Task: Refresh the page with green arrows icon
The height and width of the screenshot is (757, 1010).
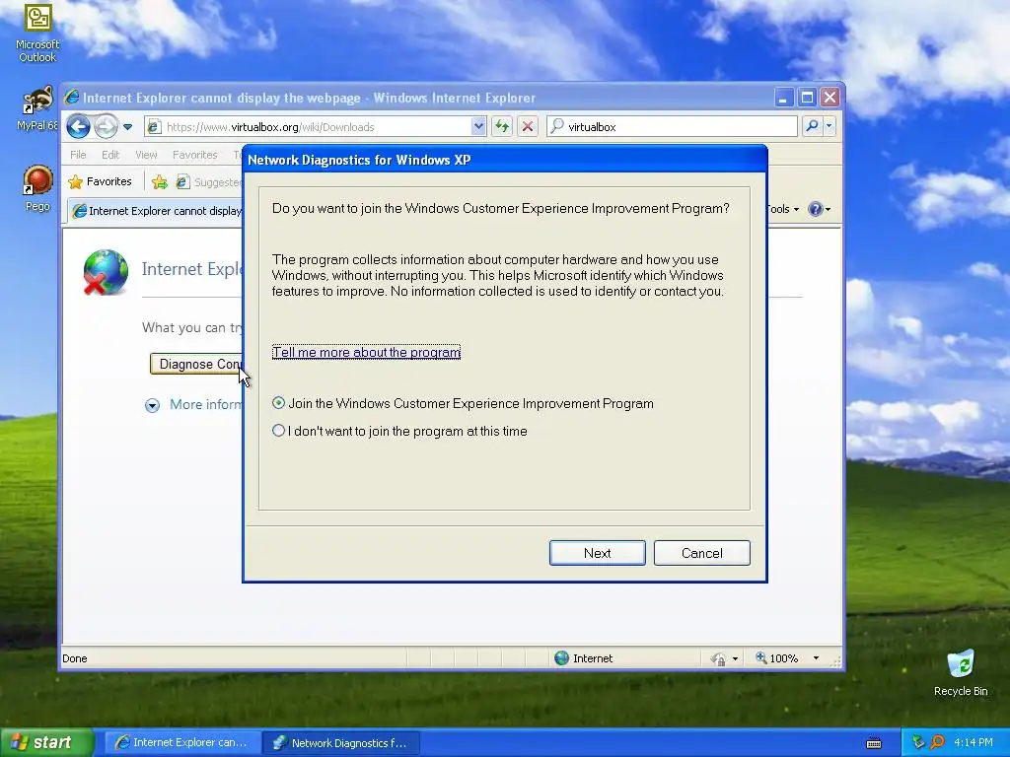Action: pyautogui.click(x=501, y=126)
